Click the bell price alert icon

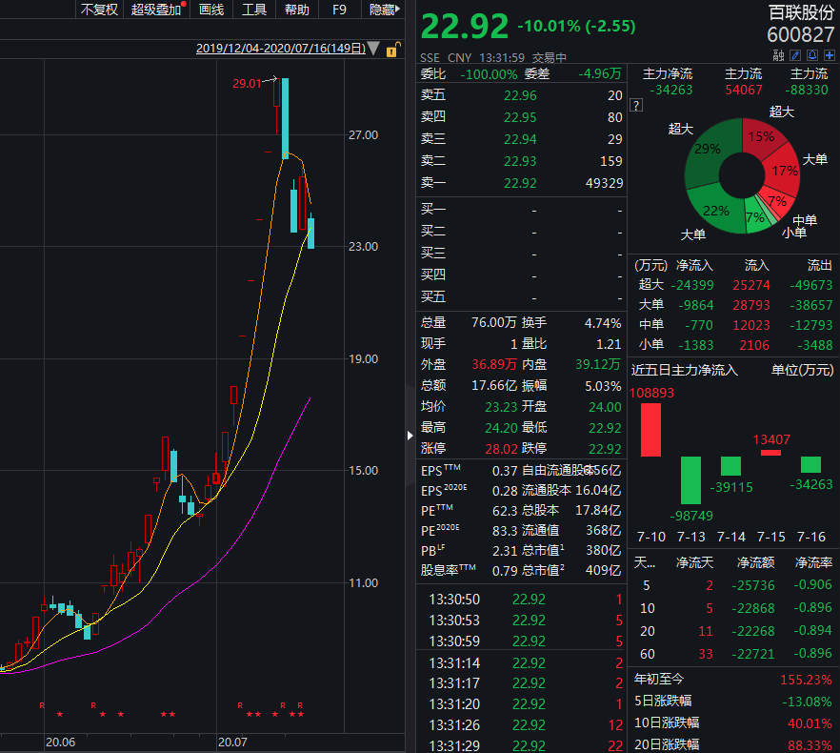[x=813, y=56]
